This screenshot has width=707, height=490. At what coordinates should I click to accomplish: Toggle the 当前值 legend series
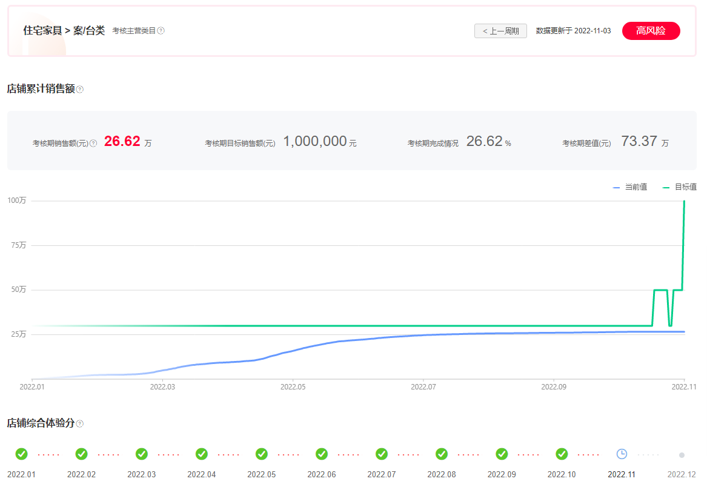point(630,187)
